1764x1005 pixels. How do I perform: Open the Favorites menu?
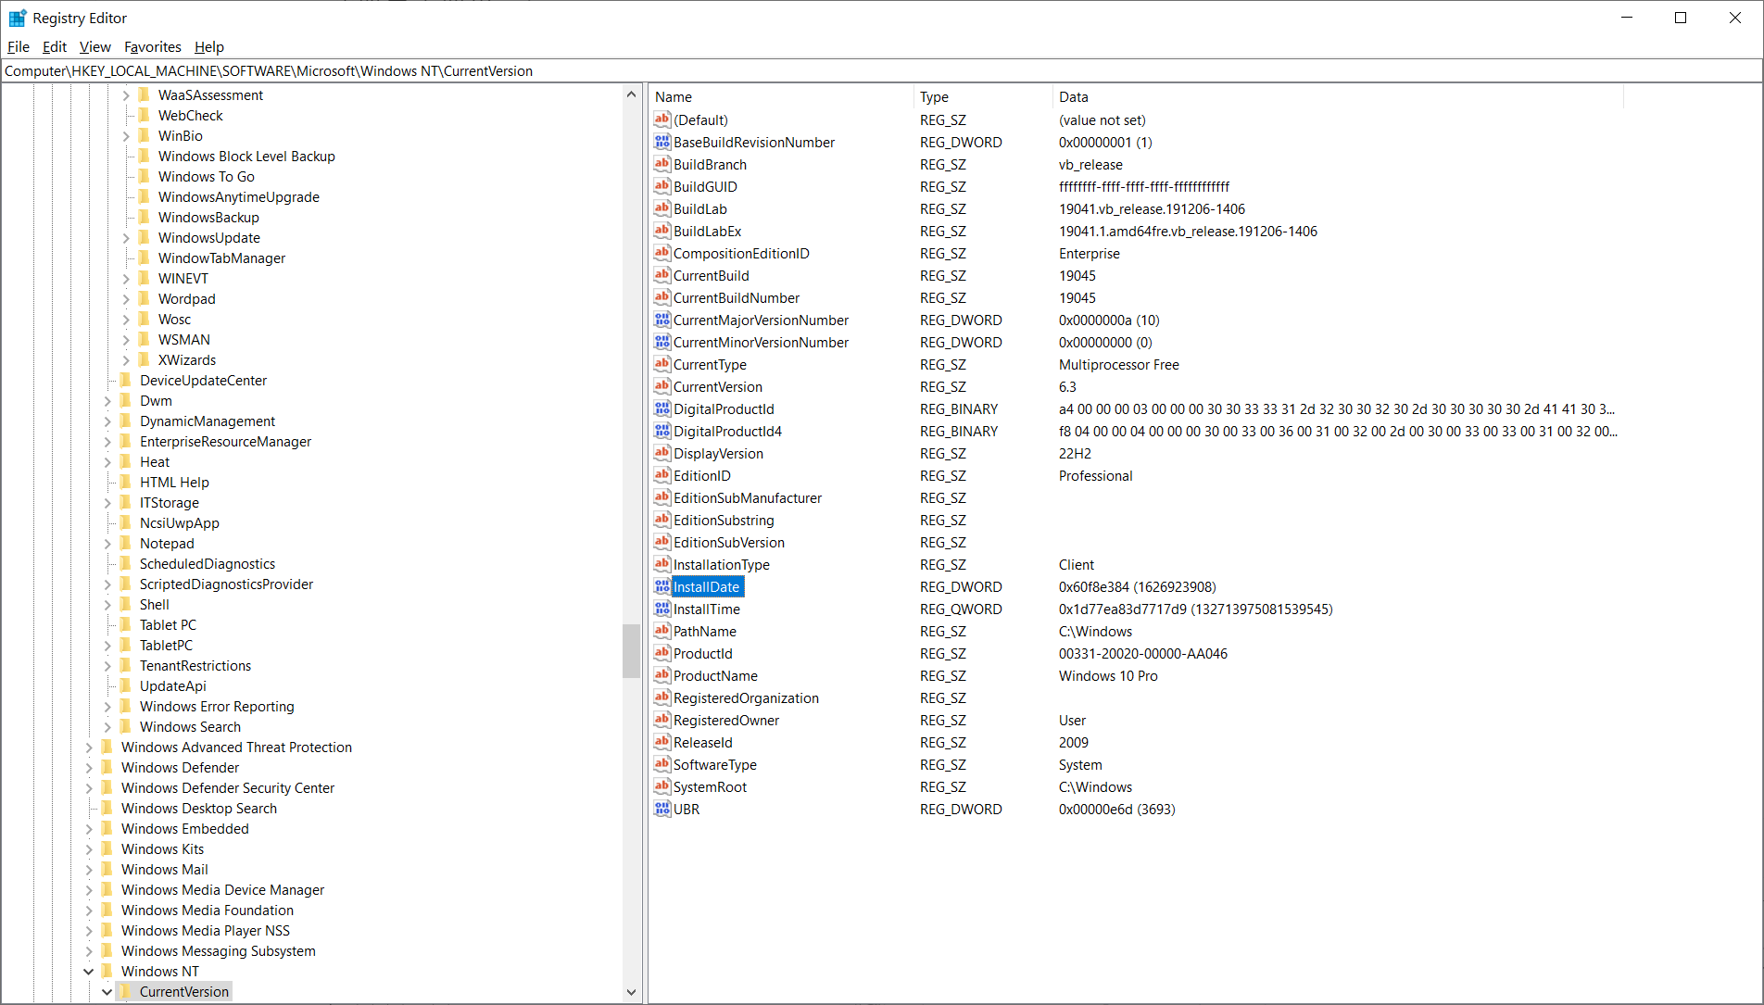coord(153,46)
